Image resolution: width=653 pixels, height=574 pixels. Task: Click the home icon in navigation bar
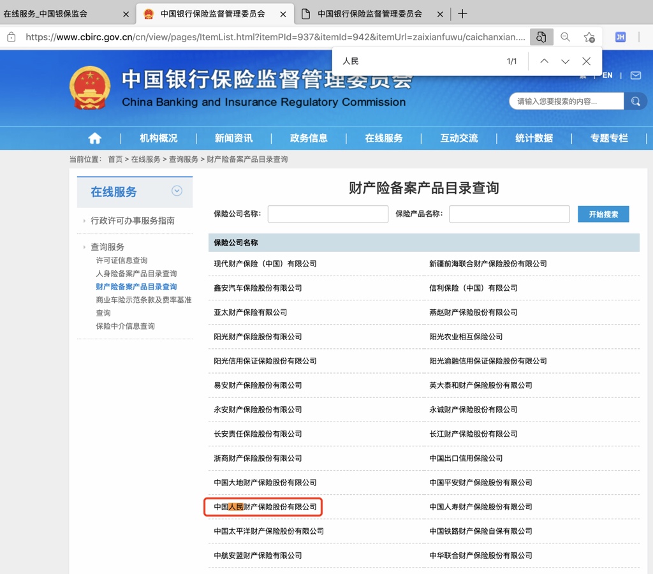click(94, 138)
